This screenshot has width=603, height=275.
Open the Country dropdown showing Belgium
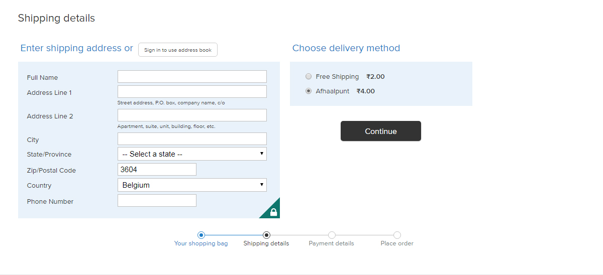[192, 185]
